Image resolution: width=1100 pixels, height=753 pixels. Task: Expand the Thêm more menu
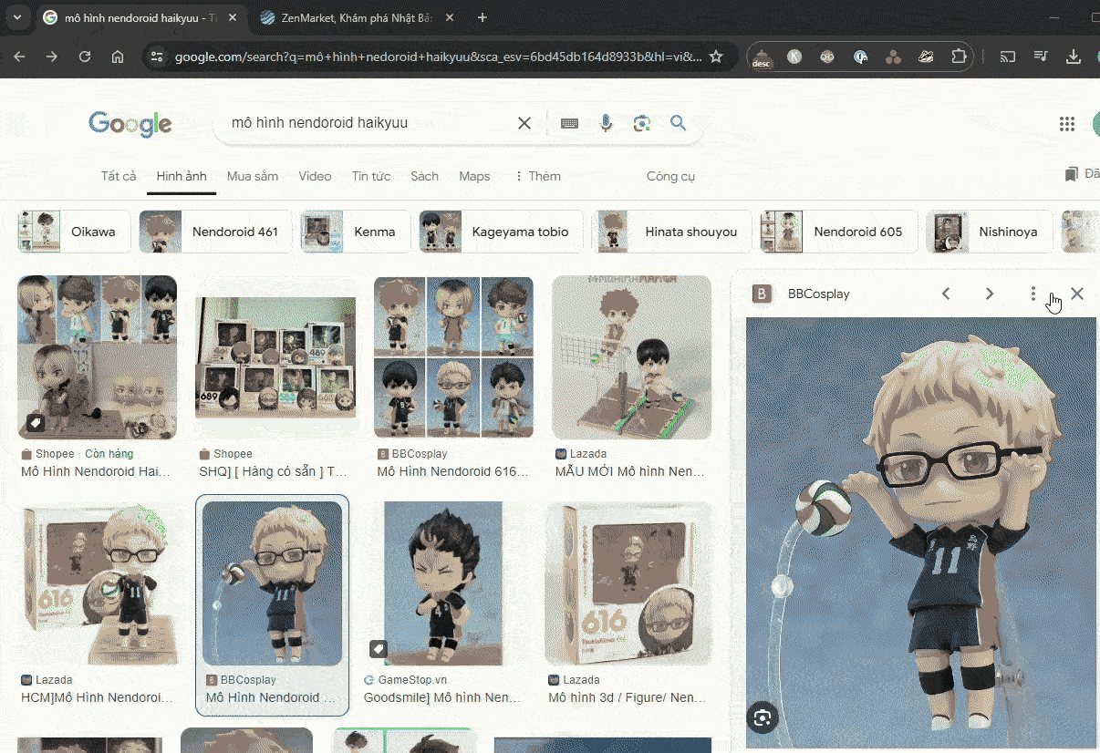(538, 176)
